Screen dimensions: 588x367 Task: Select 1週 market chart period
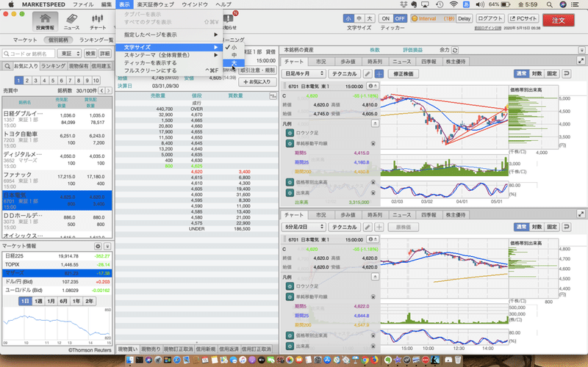(x=38, y=301)
